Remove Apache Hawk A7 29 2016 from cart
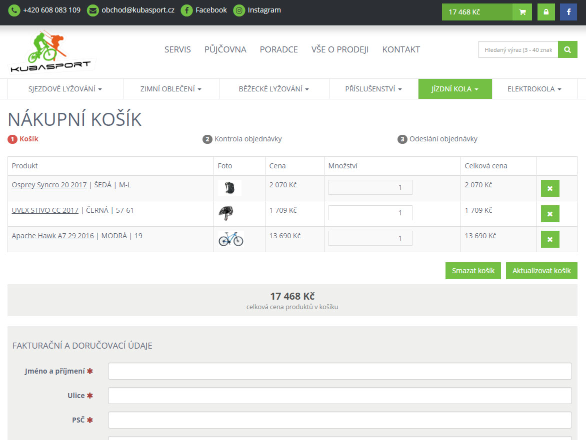Viewport: 586px width, 440px height. (549, 239)
